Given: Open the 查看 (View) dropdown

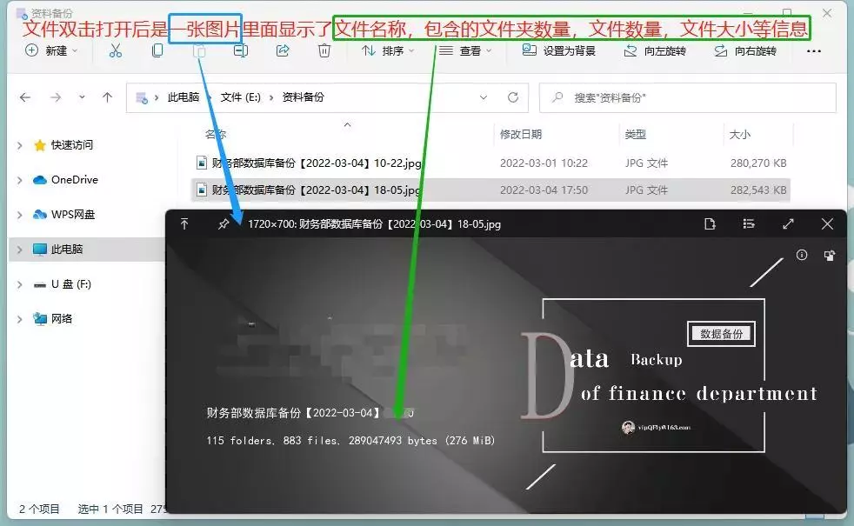Looking at the screenshot, I should pyautogui.click(x=465, y=50).
